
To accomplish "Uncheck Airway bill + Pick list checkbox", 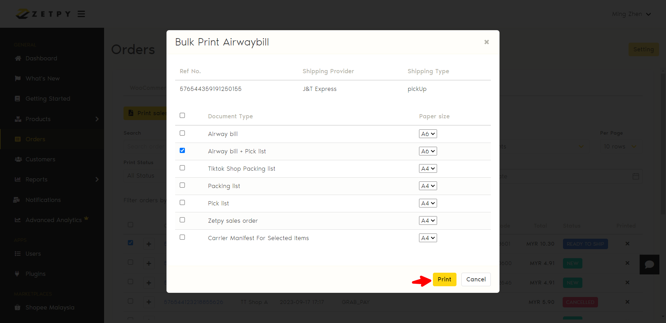I will (182, 151).
